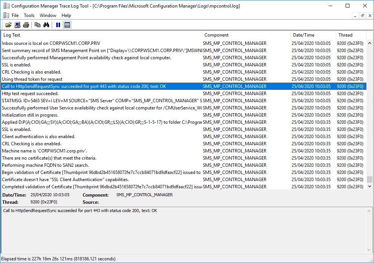Open the Help menu
The width and height of the screenshot is (374, 263).
click(x=66, y=15)
